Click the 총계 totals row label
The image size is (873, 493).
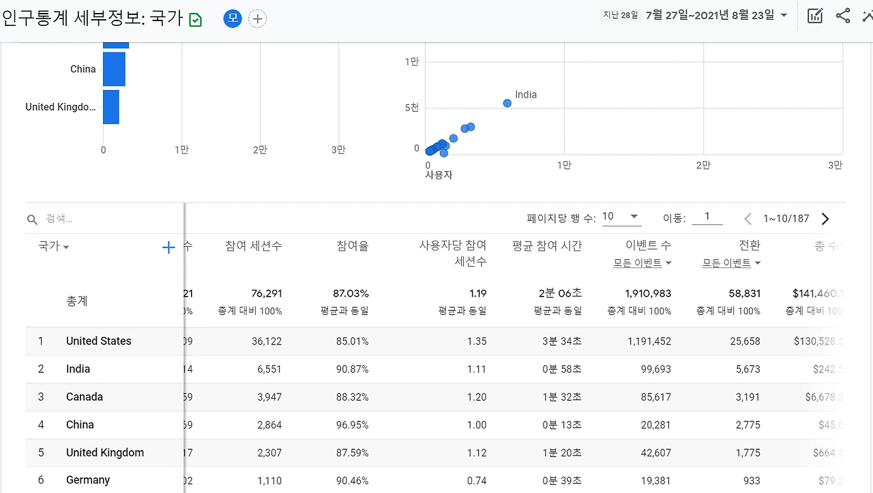pos(77,301)
